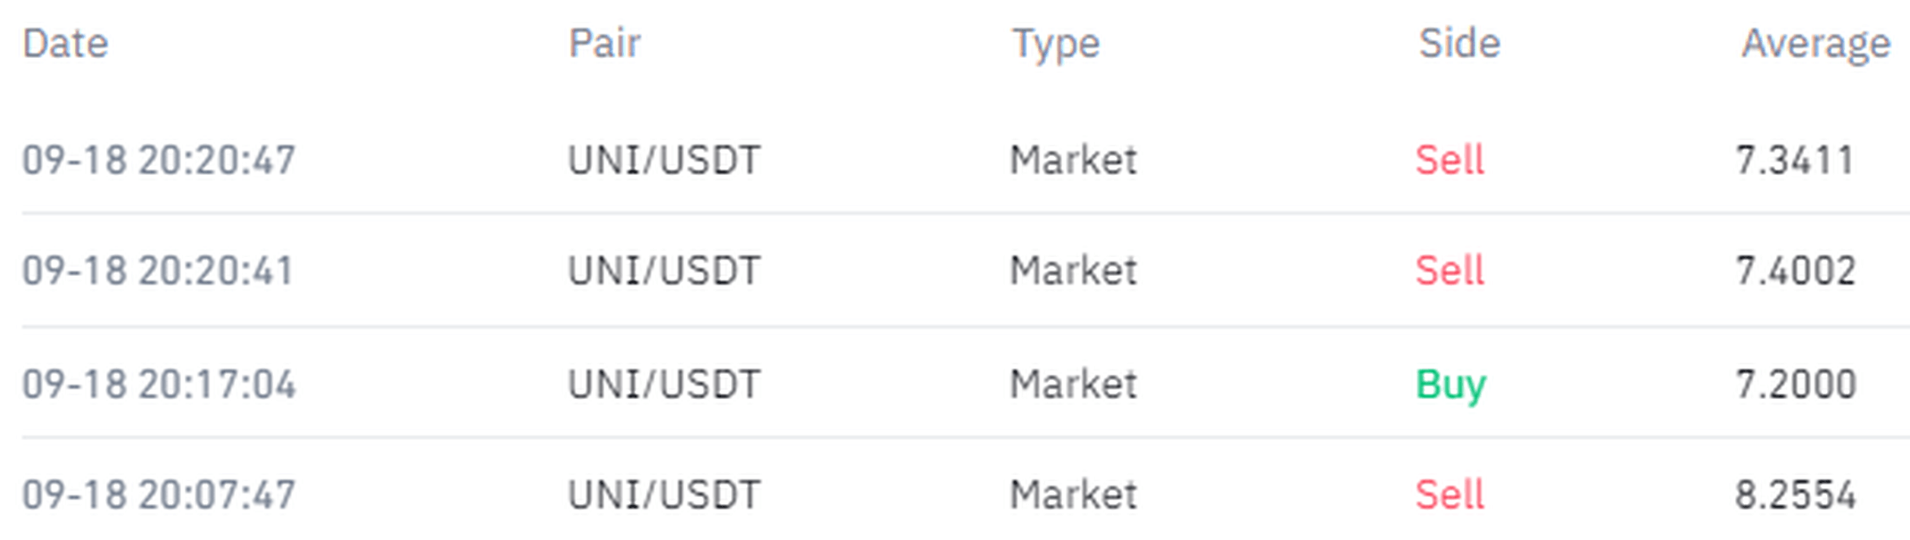Image resolution: width=1910 pixels, height=540 pixels.
Task: Select the average price 7.3411
Action: [x=1795, y=161]
